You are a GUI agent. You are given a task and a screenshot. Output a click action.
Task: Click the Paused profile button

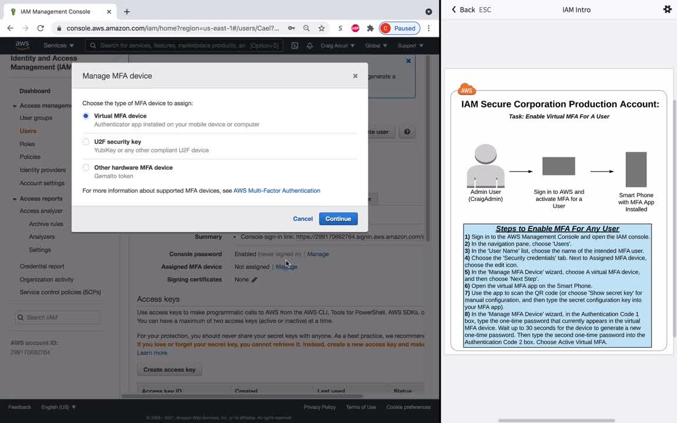(400, 28)
